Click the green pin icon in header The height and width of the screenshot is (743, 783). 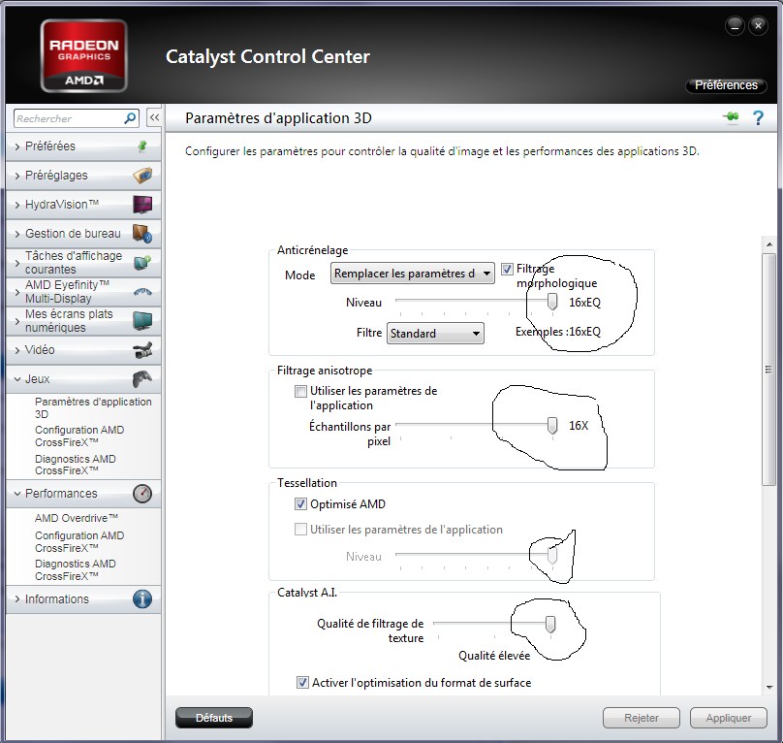click(x=731, y=117)
